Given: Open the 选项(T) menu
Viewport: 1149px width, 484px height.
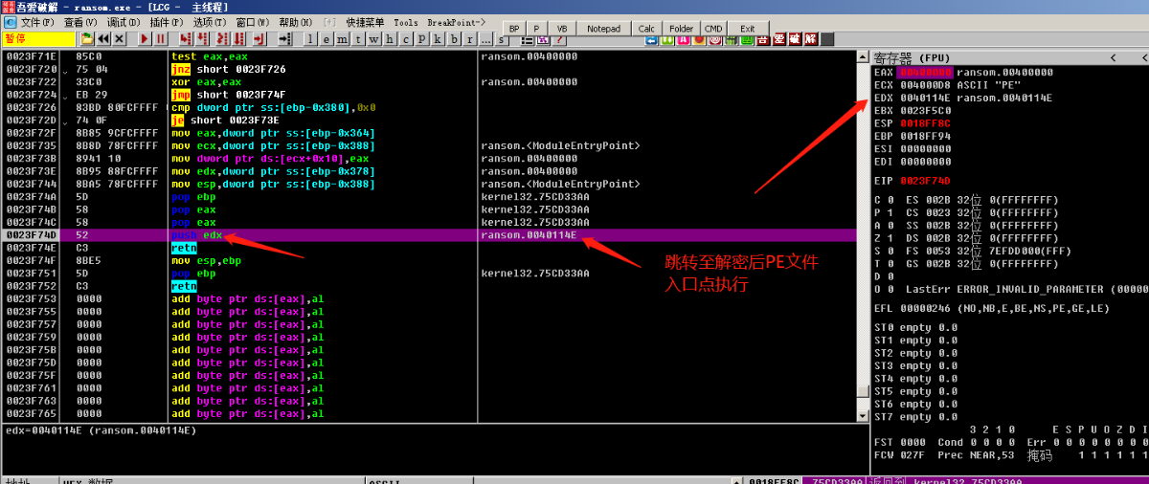Looking at the screenshot, I should click(210, 22).
